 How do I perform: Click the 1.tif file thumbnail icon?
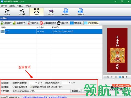point(3,31)
